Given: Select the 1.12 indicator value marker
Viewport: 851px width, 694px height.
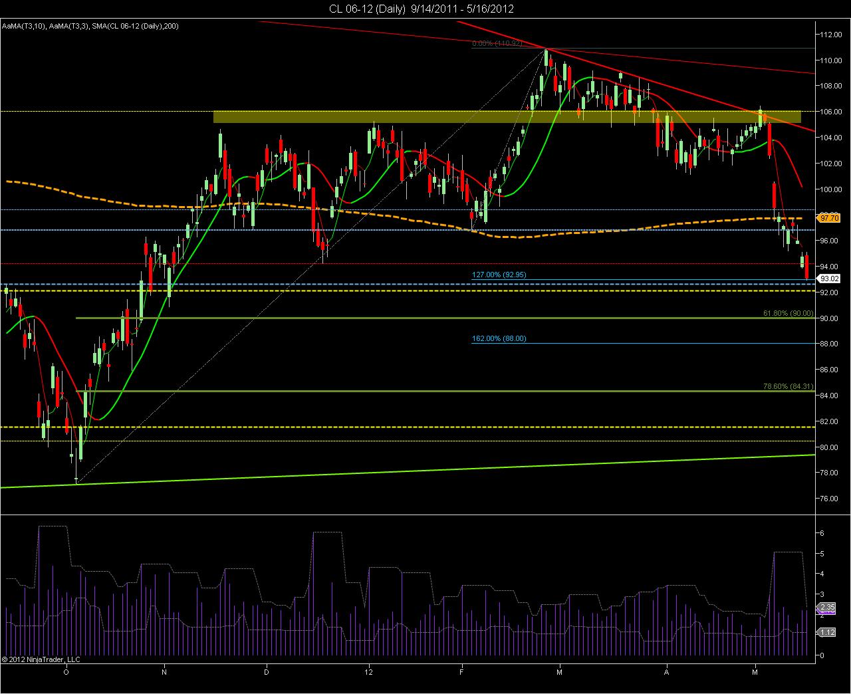Looking at the screenshot, I should (828, 632).
